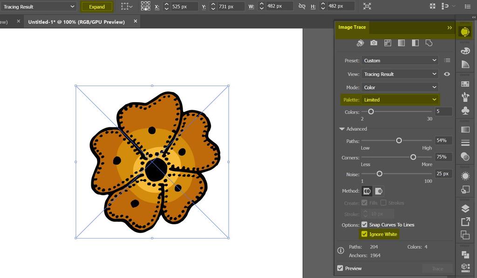
Task: Open the align-to dropdown chevron
Action: tap(454, 6)
